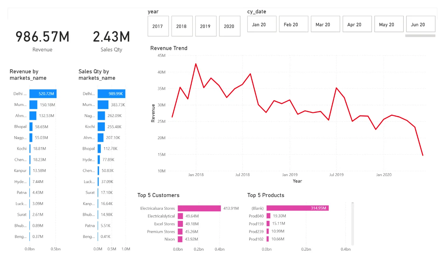Select the (Blank) bar in Top 5 Products
The image size is (445, 263).
(x=298, y=208)
